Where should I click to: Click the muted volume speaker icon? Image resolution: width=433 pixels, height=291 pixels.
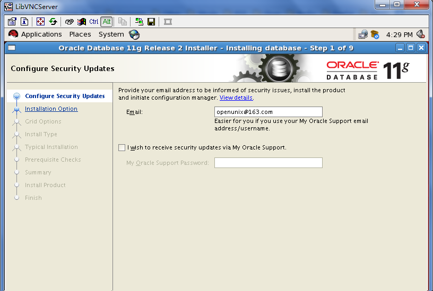tap(421, 34)
